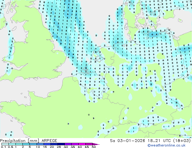Click the 2–5 mm legend color swatch
192x148 pixels.
point(26,144)
